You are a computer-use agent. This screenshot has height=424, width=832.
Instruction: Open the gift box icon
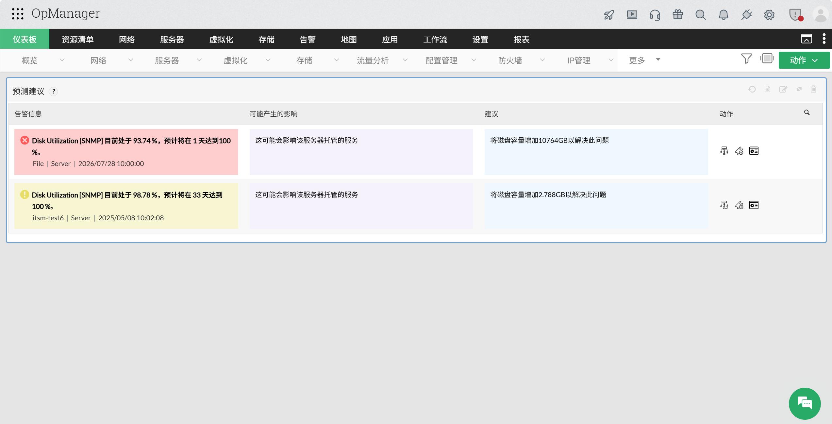click(678, 15)
